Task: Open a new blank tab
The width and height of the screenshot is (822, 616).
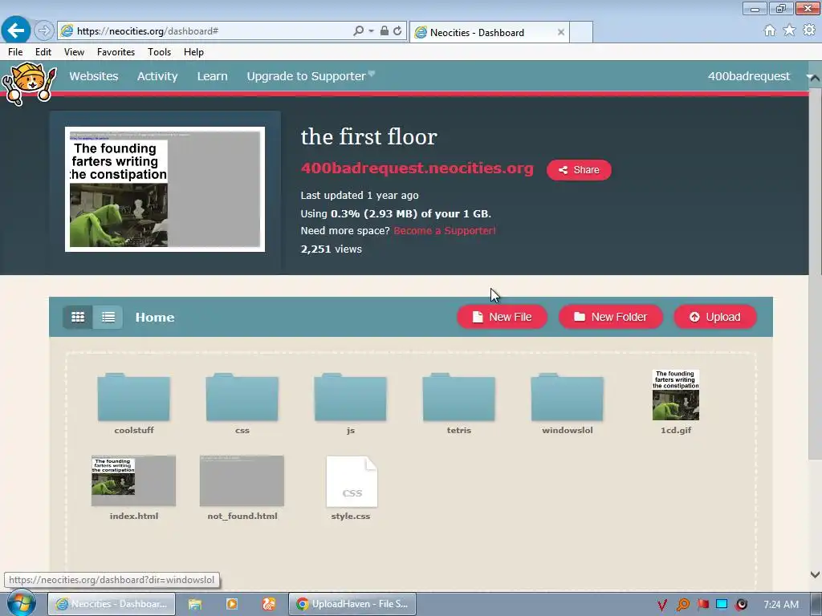Action: pyautogui.click(x=581, y=32)
